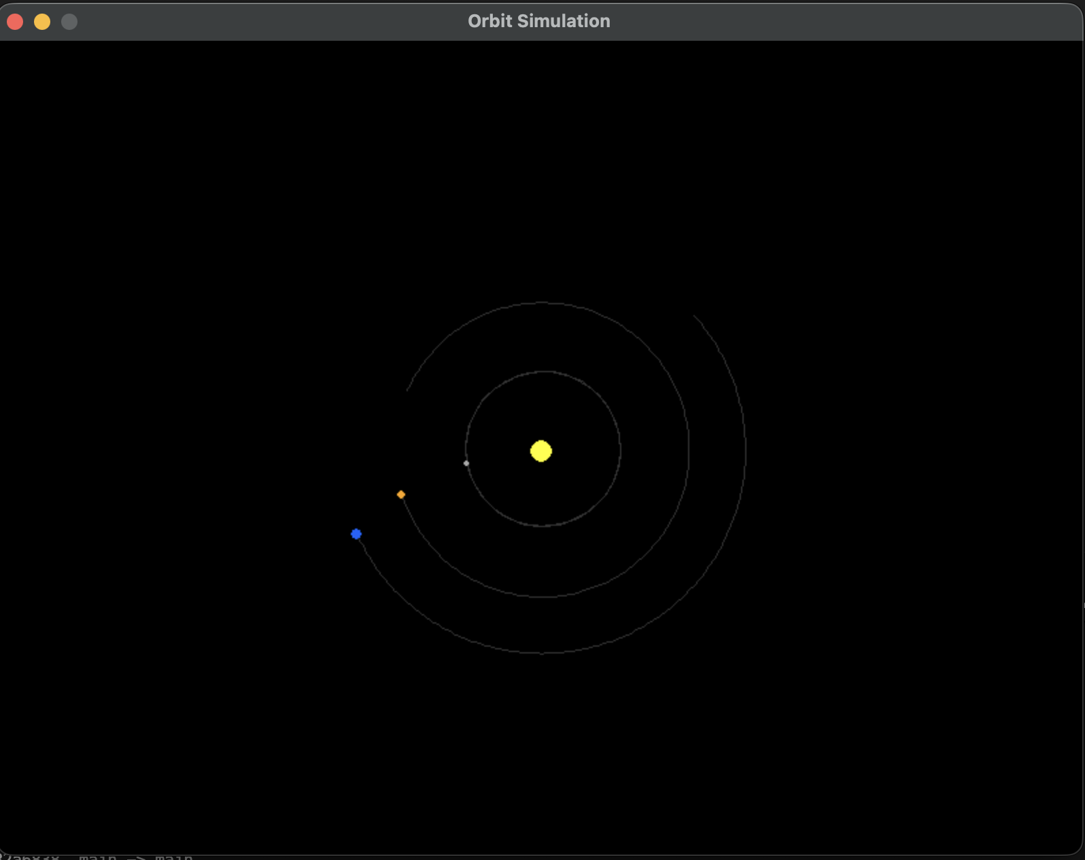1085x860 pixels.
Task: Click the fading tail end of middle trail
Action: click(x=408, y=389)
